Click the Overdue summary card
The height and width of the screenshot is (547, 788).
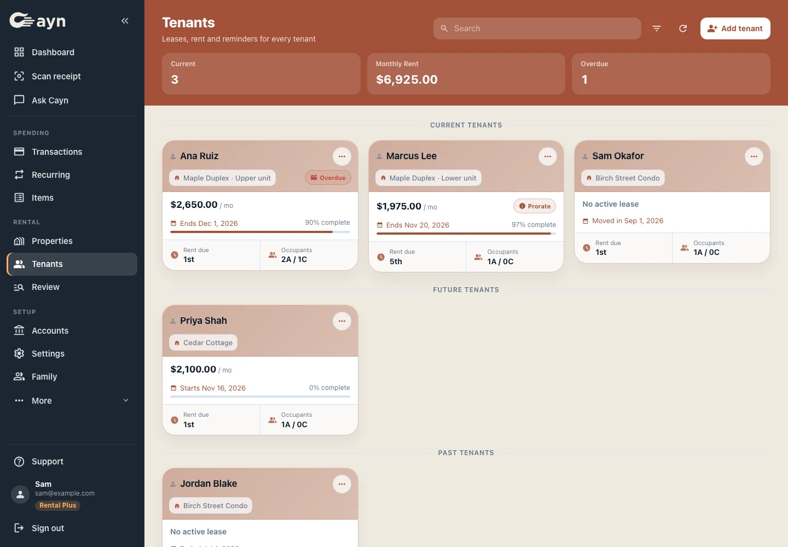pos(671,74)
